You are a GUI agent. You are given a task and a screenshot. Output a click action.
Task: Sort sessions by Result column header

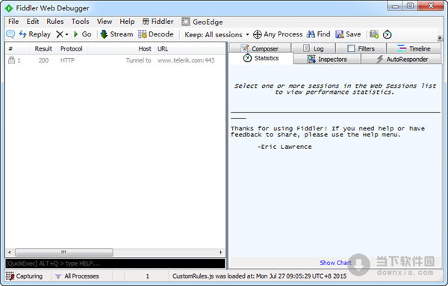click(x=43, y=48)
